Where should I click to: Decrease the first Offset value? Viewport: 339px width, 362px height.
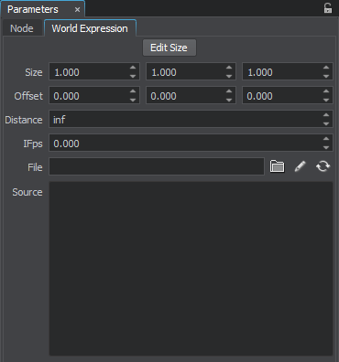[x=133, y=100]
